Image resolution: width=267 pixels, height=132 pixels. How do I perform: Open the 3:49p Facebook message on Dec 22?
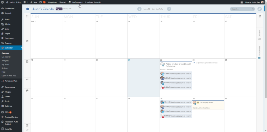click(x=176, y=78)
